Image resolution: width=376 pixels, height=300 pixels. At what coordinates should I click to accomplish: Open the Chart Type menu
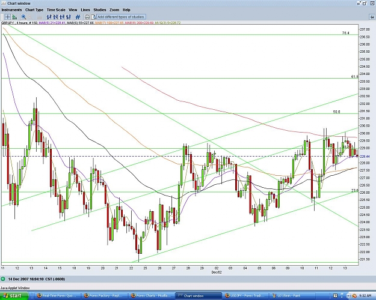[34, 10]
